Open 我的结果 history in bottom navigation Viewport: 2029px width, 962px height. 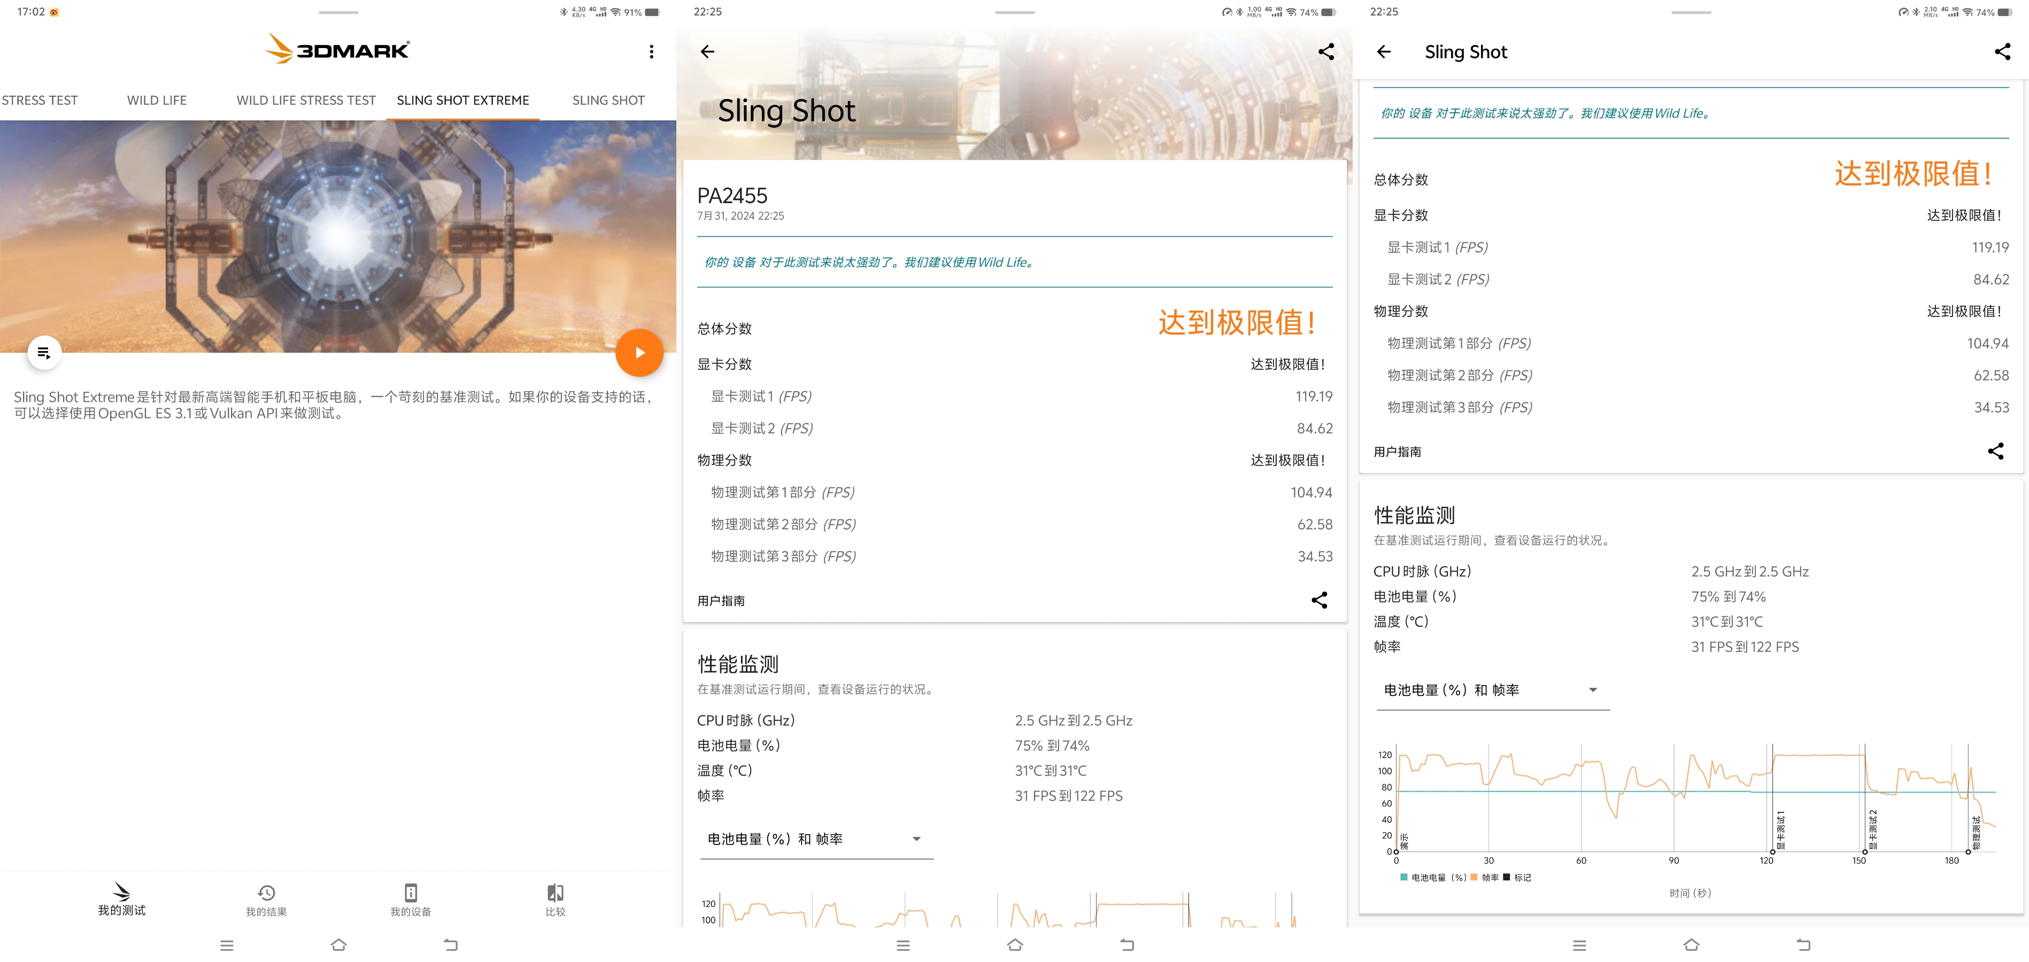tap(266, 899)
